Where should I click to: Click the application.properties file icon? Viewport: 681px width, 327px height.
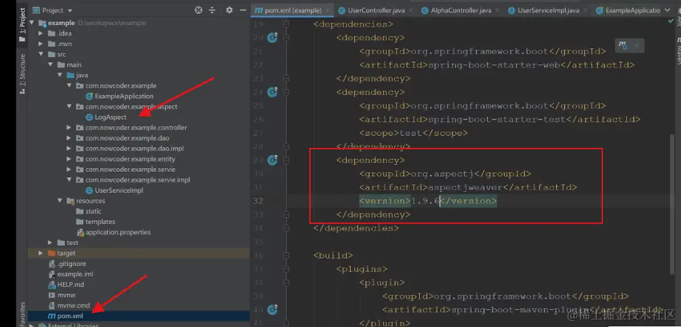[80, 232]
